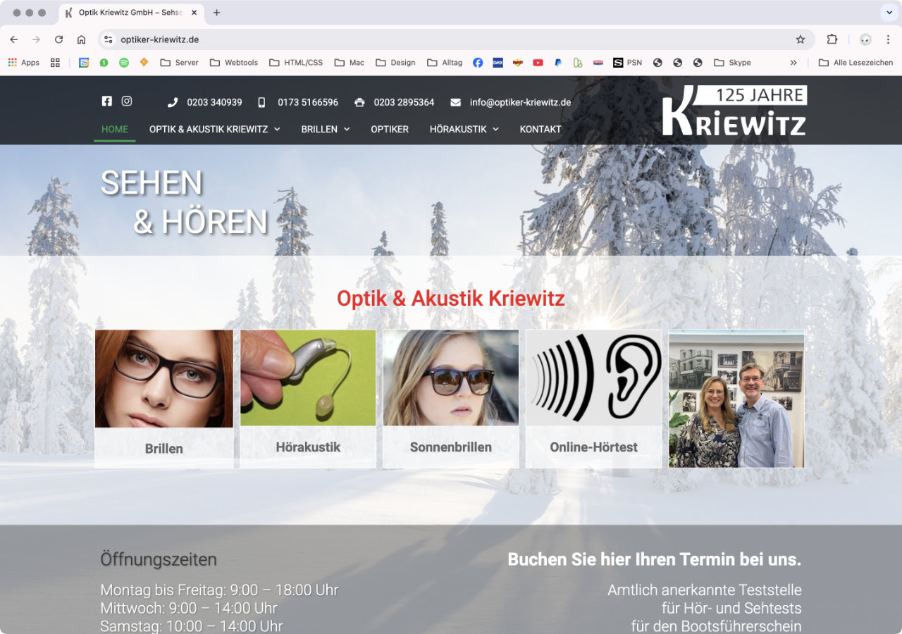Viewport: 902px width, 634px height.
Task: Open the Facebook icon in site header
Action: click(106, 101)
